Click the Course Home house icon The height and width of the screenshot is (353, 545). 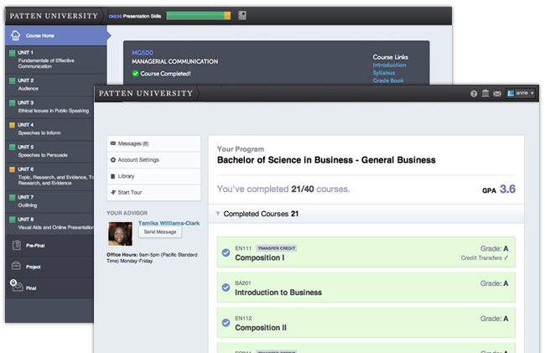pyautogui.click(x=16, y=35)
